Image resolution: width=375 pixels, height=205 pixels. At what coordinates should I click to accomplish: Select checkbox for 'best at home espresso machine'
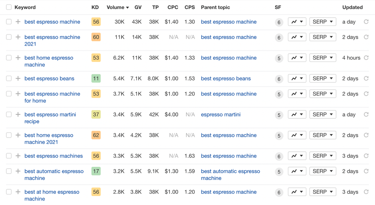tap(9, 192)
